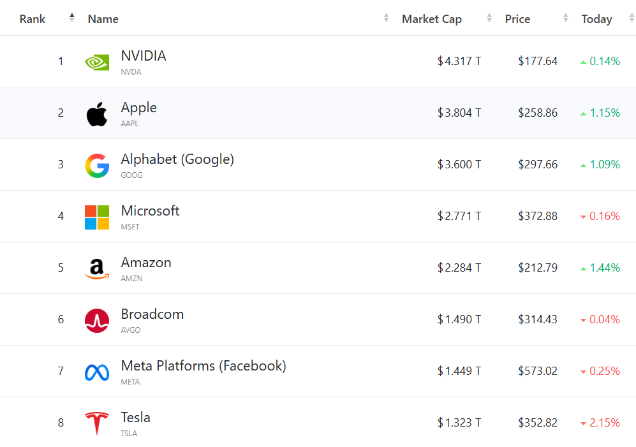This screenshot has width=636, height=447.
Task: Open the Alphabet (Google) company link
Action: coord(177,159)
